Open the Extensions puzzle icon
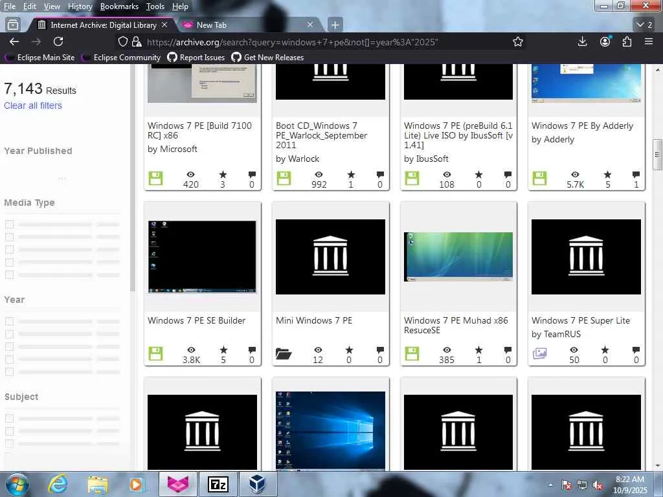 [627, 41]
